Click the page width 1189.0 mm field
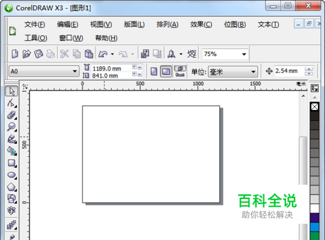The image size is (325, 240). (112, 68)
